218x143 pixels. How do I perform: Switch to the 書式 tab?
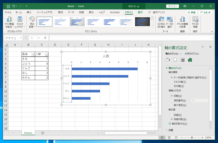pyautogui.click(x=140, y=12)
